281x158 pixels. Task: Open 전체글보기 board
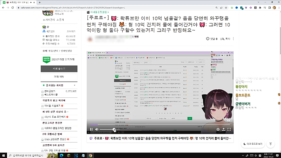(x=50, y=91)
